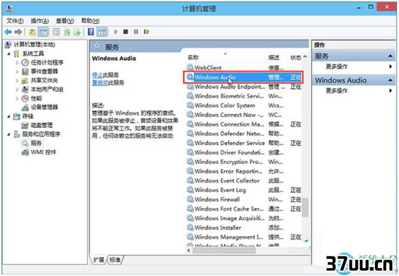
Task: Click the 重启动 this service link
Action: pyautogui.click(x=100, y=82)
